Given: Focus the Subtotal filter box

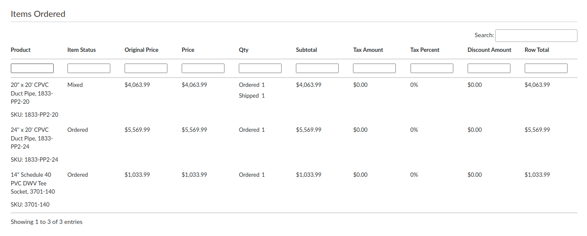Looking at the screenshot, I should 317,68.
